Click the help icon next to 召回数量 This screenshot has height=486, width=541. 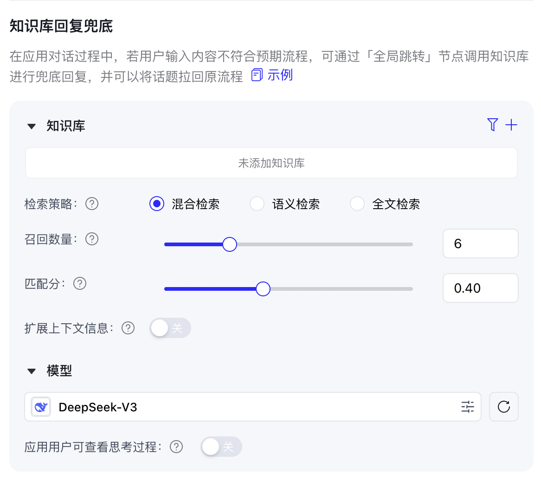(x=92, y=239)
